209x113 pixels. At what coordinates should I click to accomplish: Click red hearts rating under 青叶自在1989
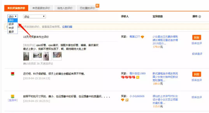pos(128,77)
